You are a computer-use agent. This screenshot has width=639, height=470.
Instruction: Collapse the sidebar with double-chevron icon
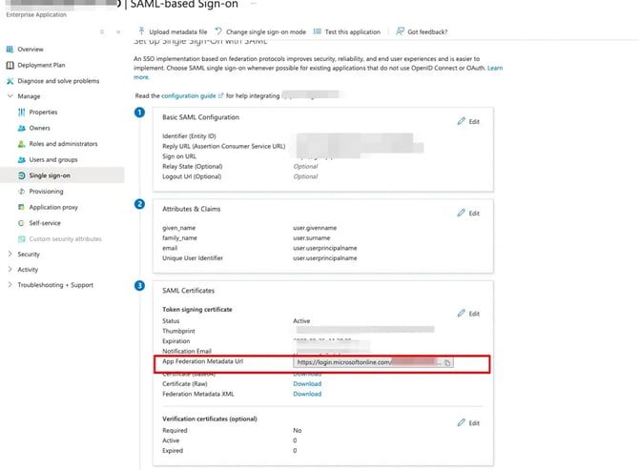[x=118, y=31]
